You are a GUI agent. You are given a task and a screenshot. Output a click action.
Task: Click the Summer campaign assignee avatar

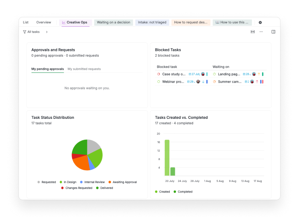coord(252,82)
